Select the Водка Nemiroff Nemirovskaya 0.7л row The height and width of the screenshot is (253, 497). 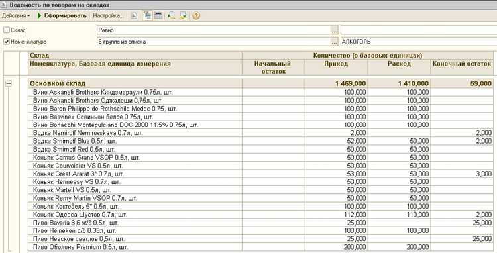click(x=261, y=133)
